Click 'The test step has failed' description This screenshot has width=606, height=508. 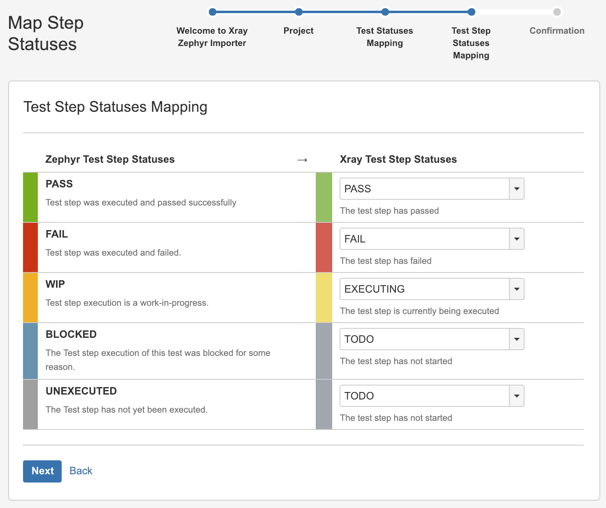click(x=386, y=261)
